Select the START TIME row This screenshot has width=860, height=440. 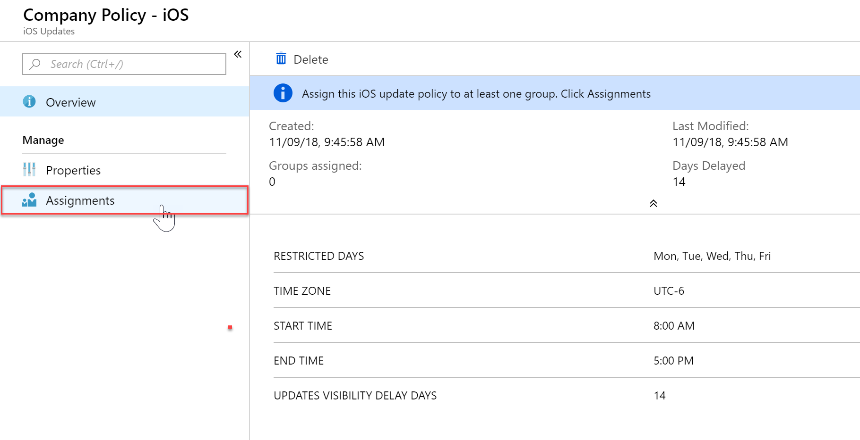pos(567,325)
